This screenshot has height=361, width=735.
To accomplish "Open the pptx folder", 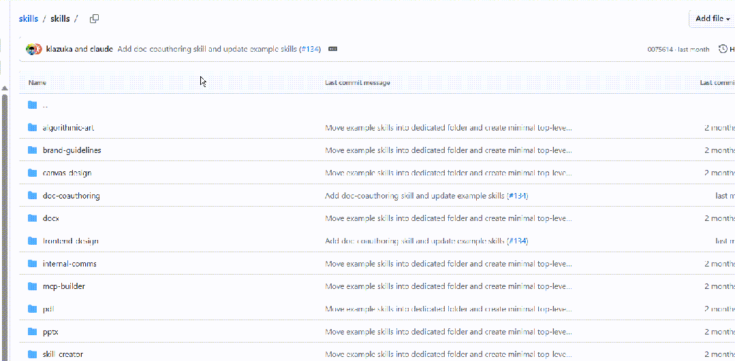I will click(x=50, y=332).
